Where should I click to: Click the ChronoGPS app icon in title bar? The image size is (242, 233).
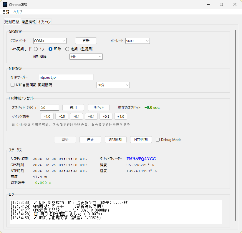click(x=5, y=4)
